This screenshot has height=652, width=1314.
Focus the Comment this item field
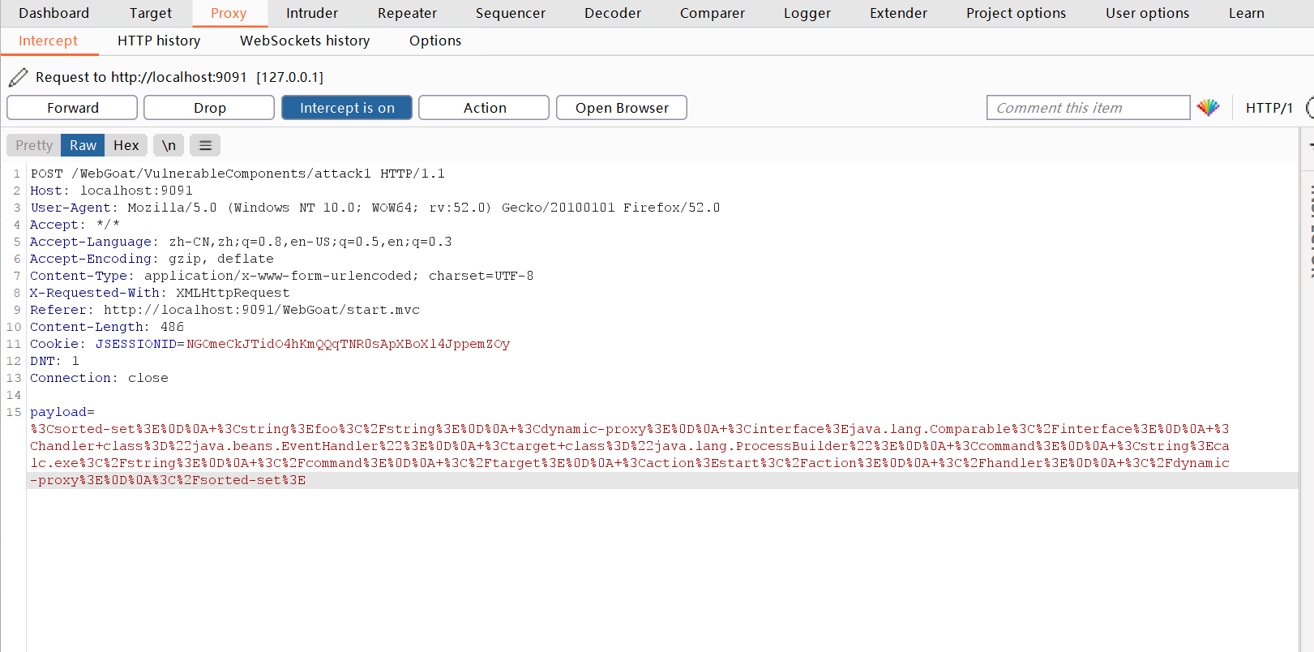click(x=1088, y=108)
